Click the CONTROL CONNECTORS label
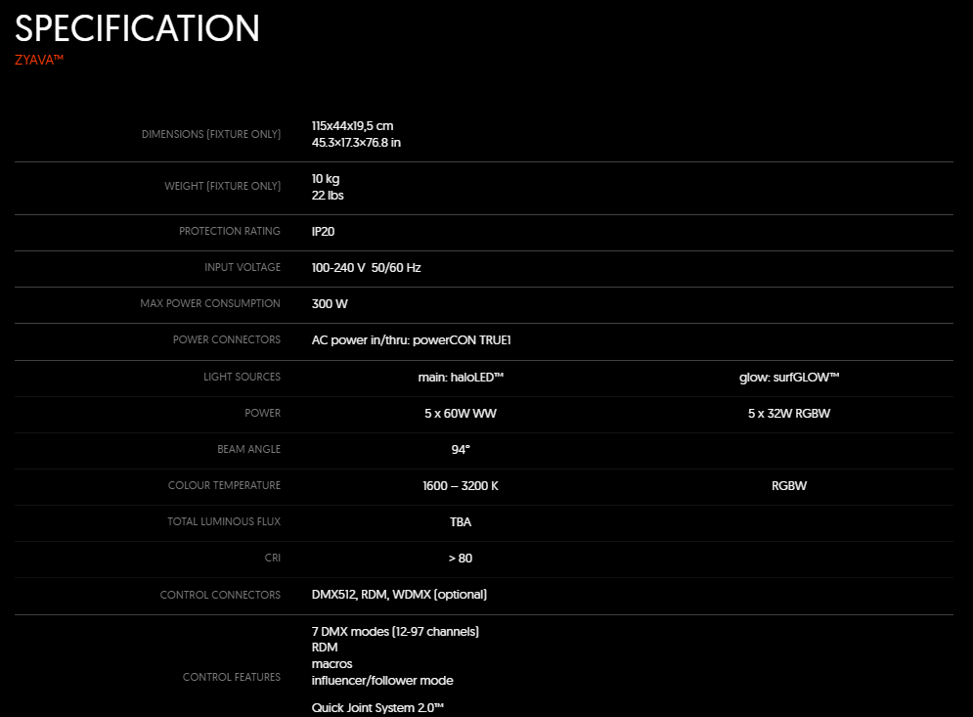This screenshot has height=717, width=973. click(x=220, y=595)
